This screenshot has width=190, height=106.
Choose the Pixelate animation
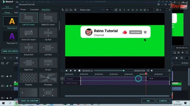pos(28,78)
